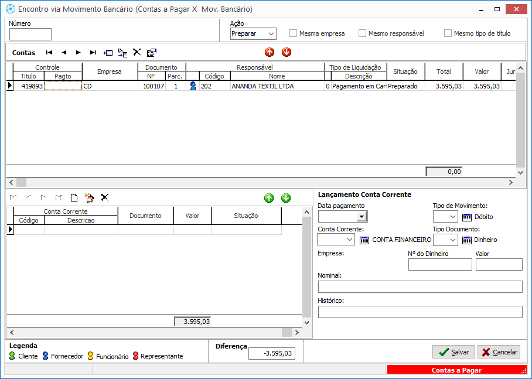The image size is (532, 379).
Task: Open lookup grid icon next to CONTA FINANCEIRO
Action: (x=364, y=240)
